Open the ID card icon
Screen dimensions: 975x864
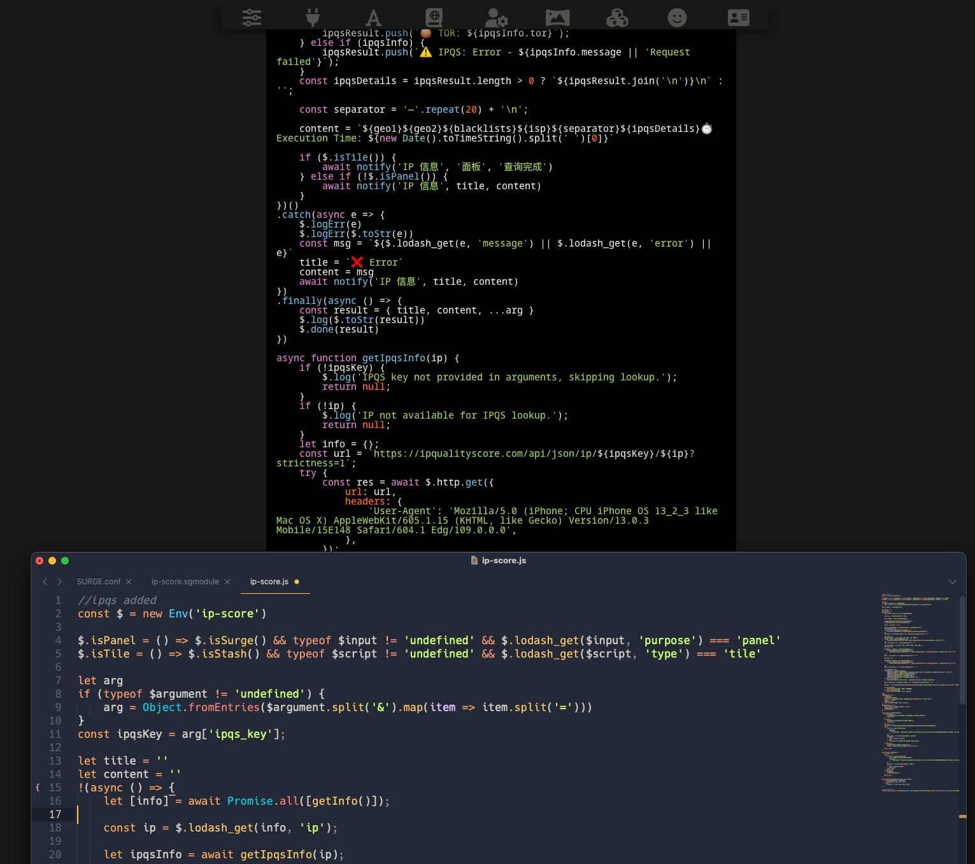[738, 17]
